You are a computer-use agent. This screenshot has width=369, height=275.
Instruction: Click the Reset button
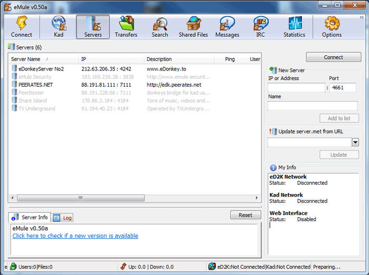[246, 215]
